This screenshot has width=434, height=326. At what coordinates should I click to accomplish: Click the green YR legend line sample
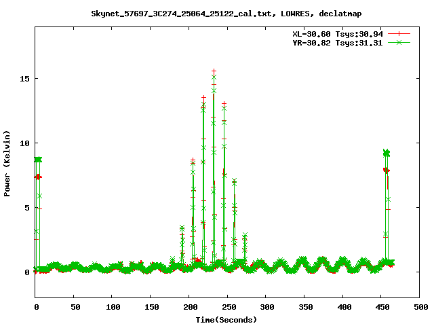coord(399,42)
